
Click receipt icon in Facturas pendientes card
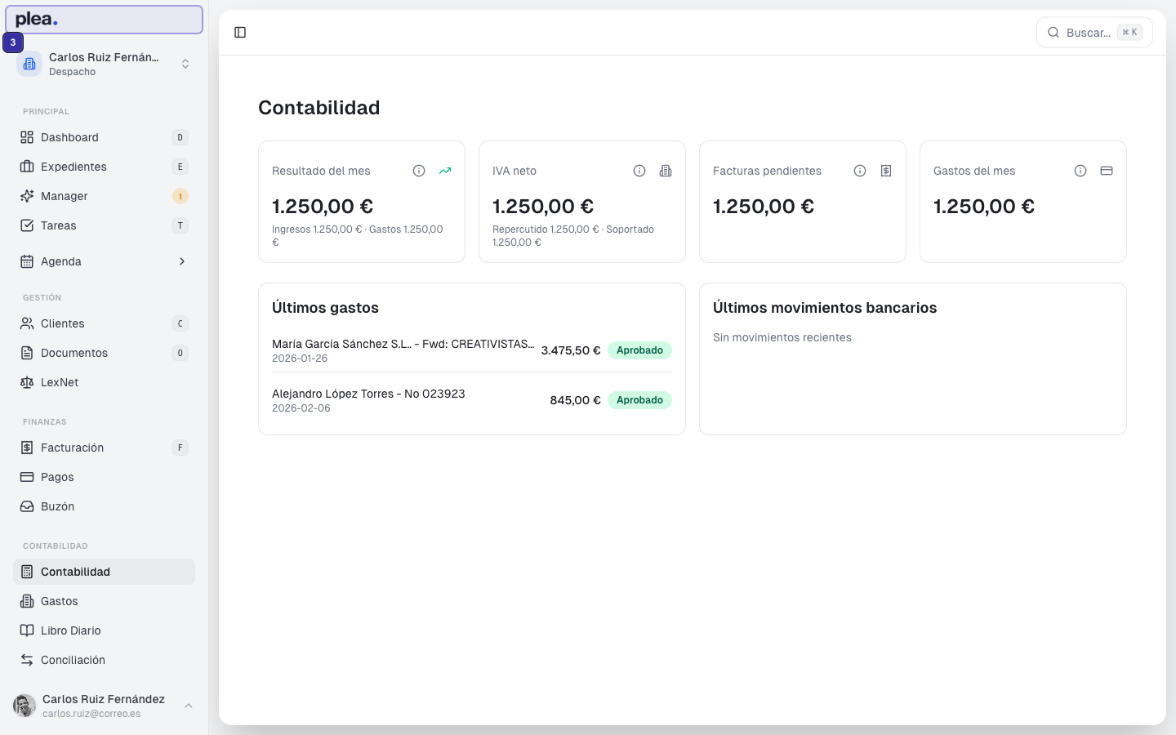click(886, 171)
